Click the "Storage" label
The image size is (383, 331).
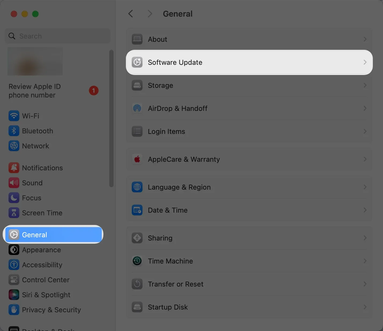(x=160, y=85)
